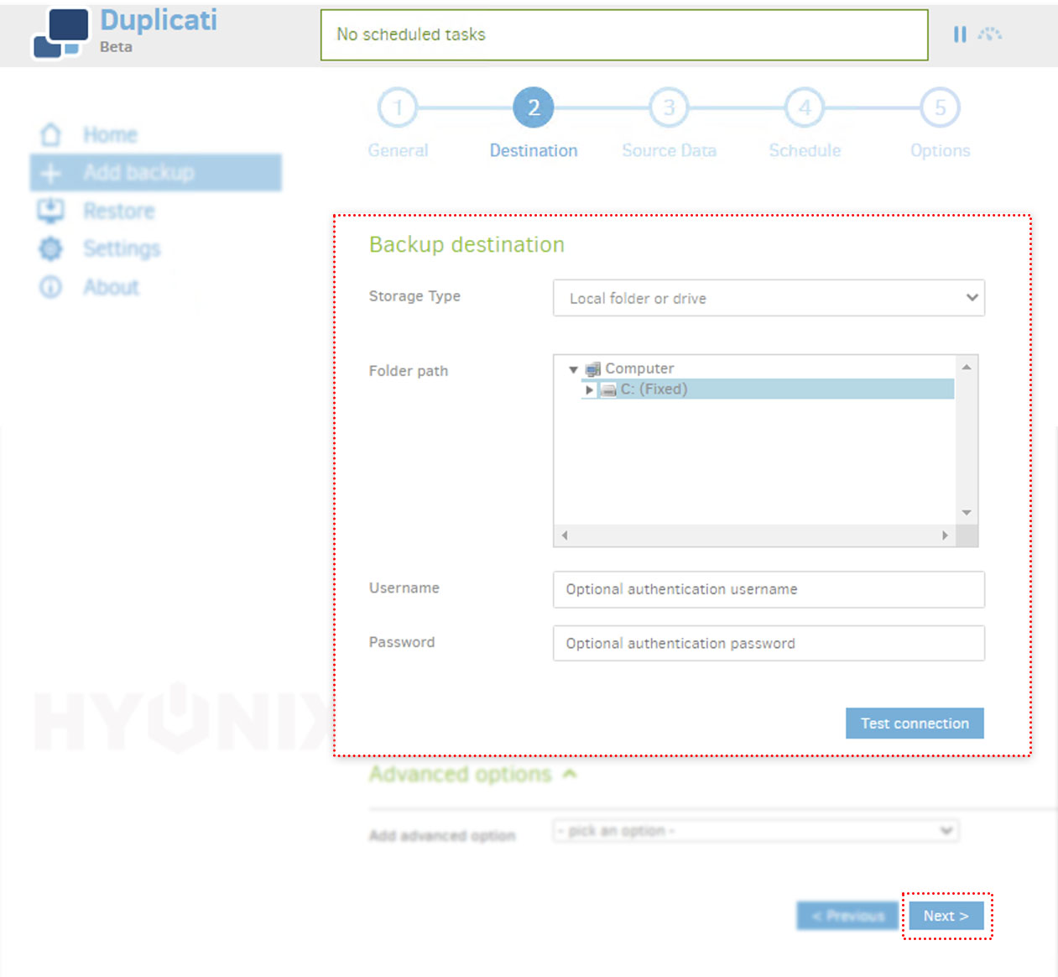This screenshot has width=1058, height=977.
Task: Click the About info icon
Action: (51, 286)
